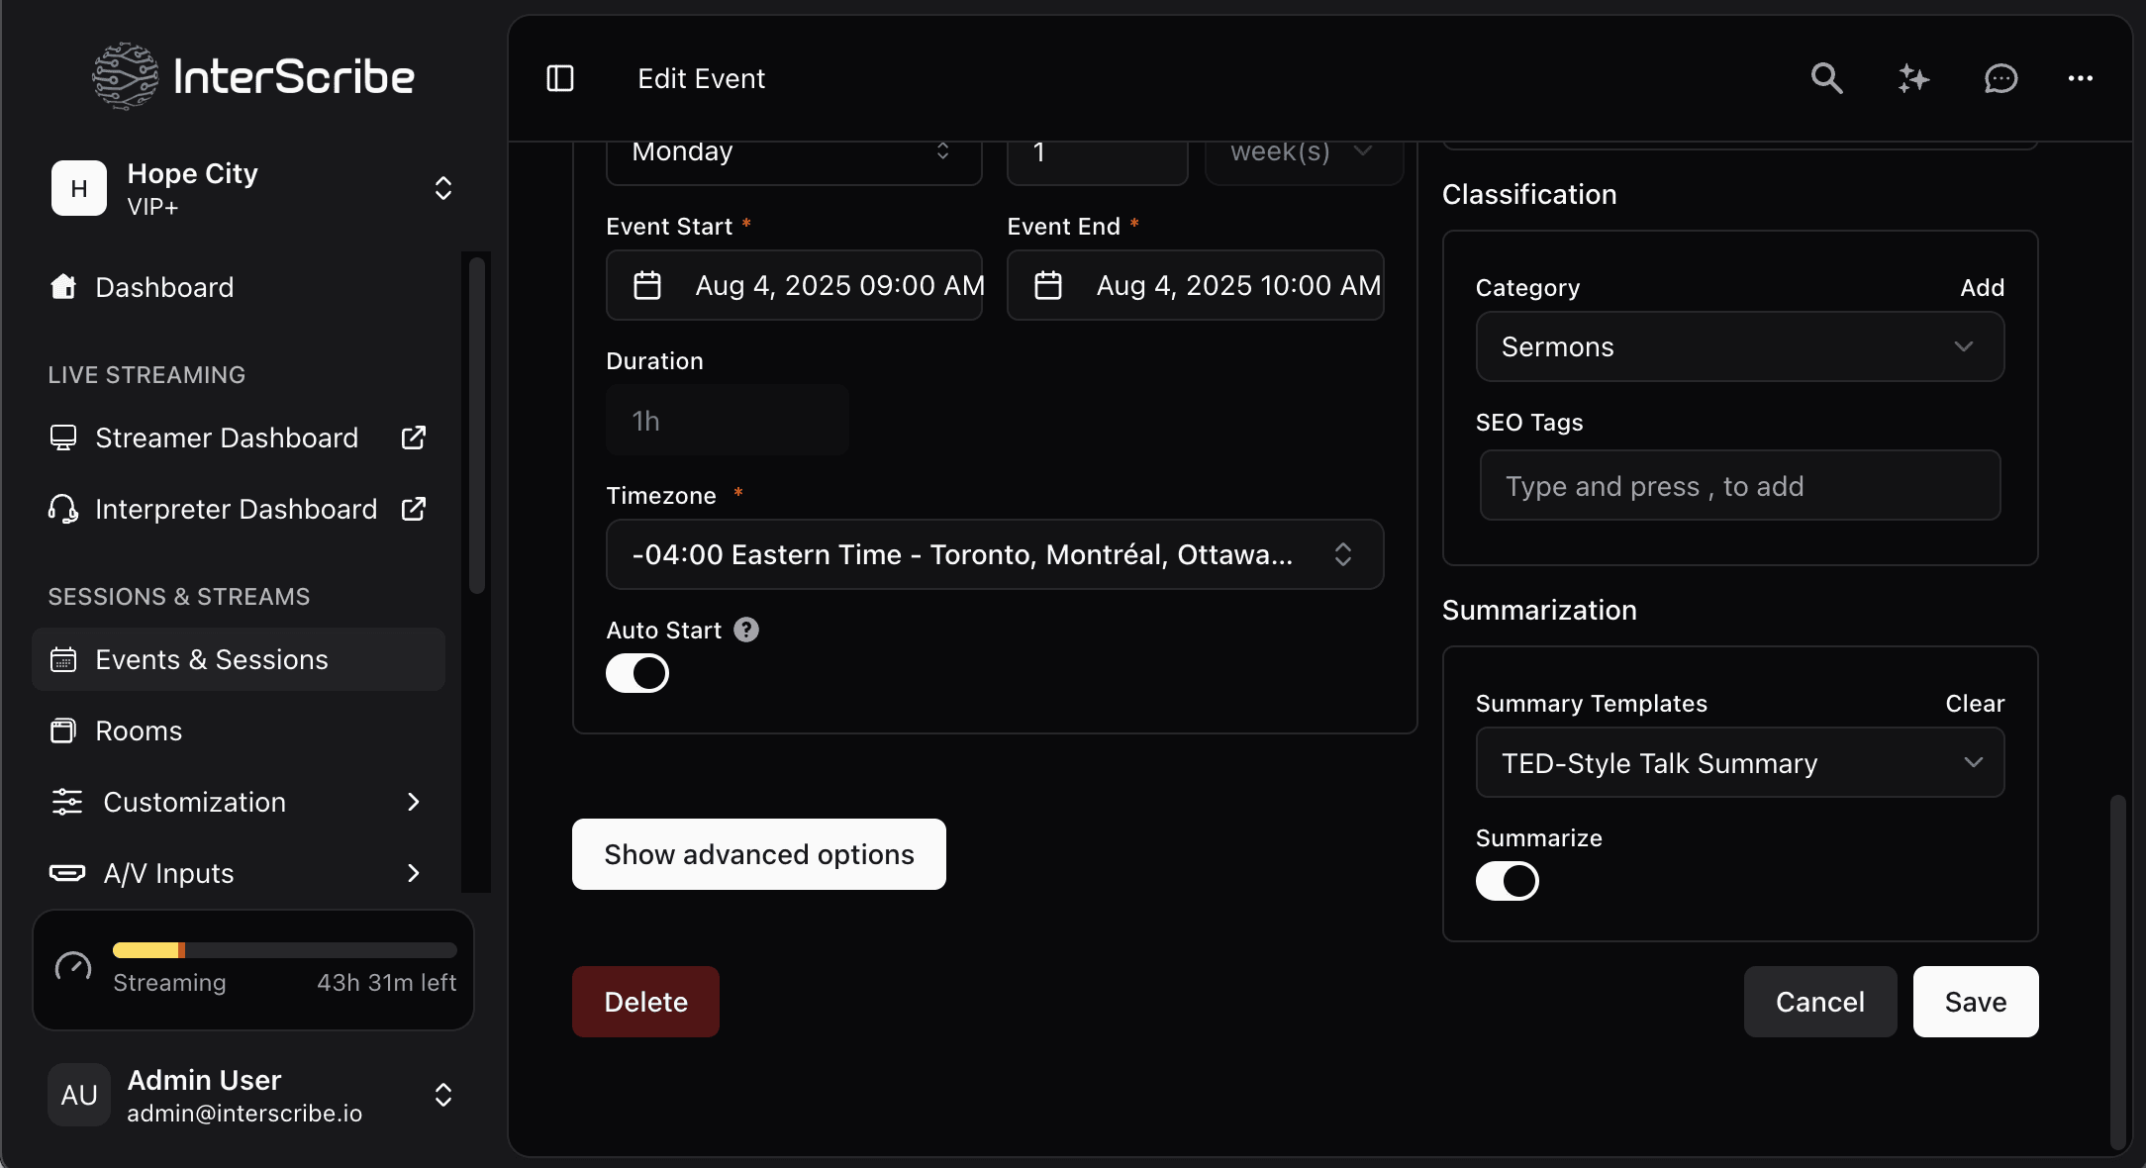Open Streamer Dashboard external link icon
This screenshot has height=1168, width=2146.
413,438
